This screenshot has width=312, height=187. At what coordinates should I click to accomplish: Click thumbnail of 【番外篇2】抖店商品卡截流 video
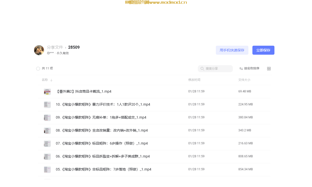47,92
